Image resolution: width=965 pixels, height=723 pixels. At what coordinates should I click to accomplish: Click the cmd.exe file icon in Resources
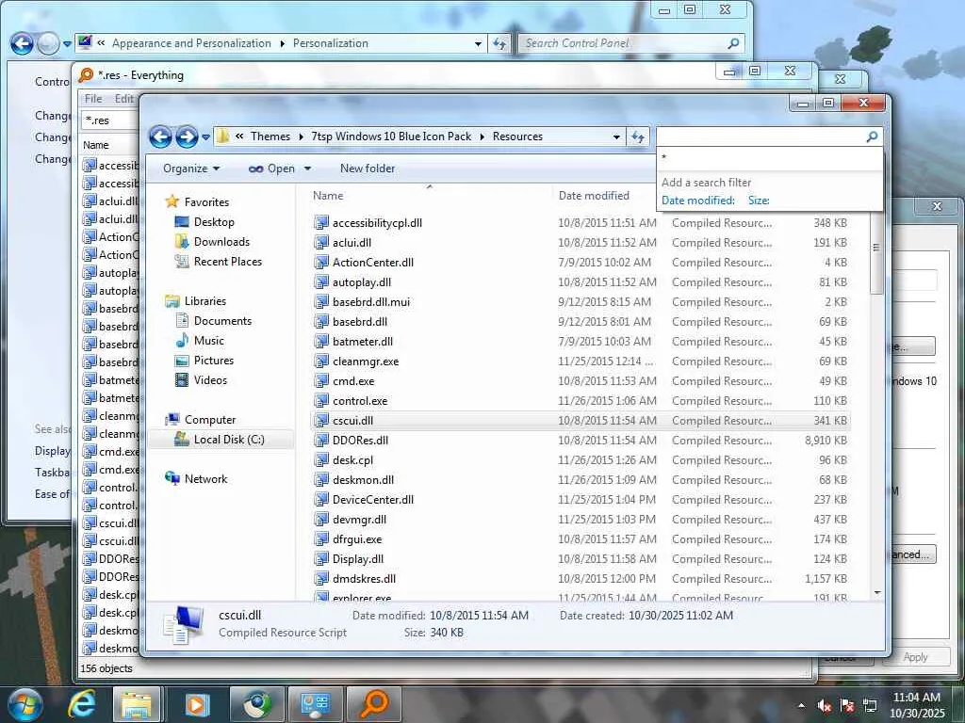coord(321,381)
